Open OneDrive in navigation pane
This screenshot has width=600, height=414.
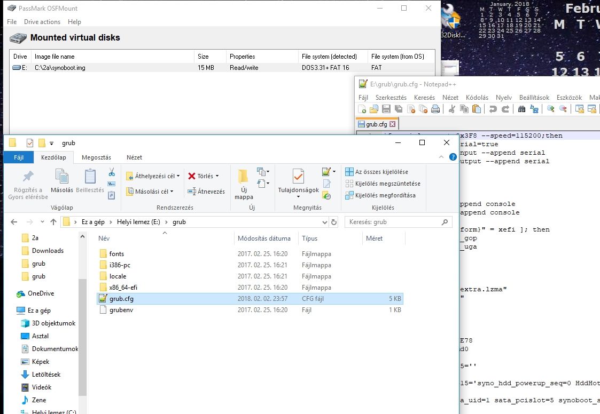tap(41, 293)
